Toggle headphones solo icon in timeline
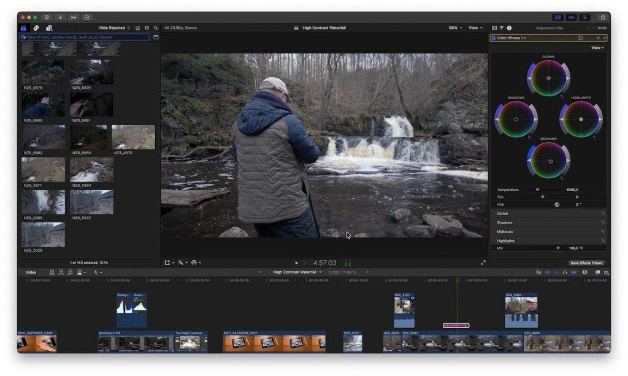This screenshot has width=628, height=376. coord(565,273)
